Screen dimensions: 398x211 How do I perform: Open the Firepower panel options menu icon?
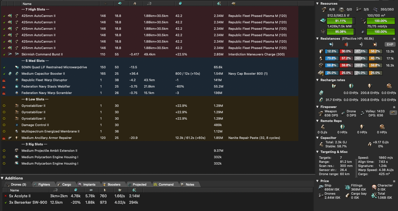click(x=394, y=107)
